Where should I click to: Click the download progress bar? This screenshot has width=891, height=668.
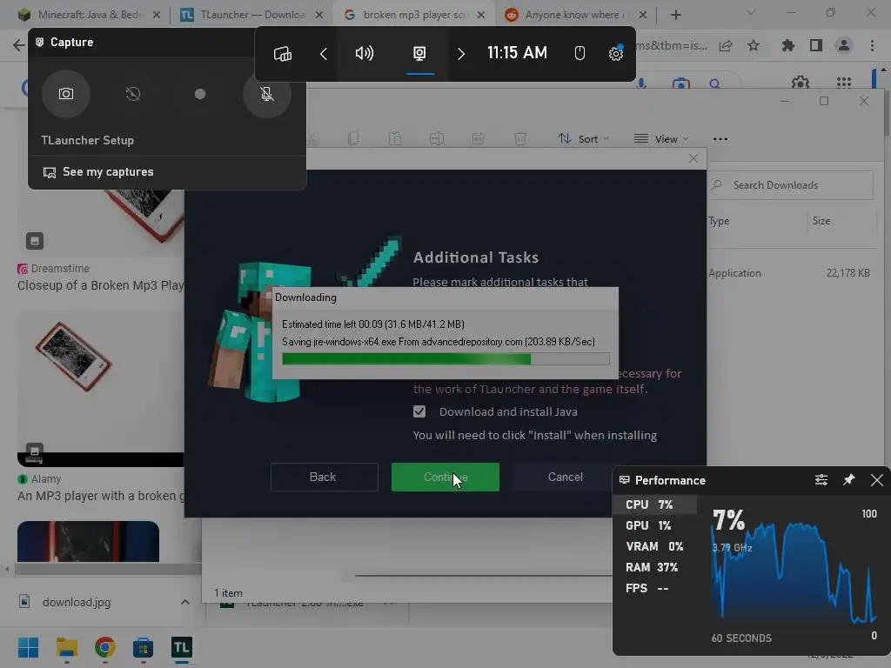pos(446,359)
